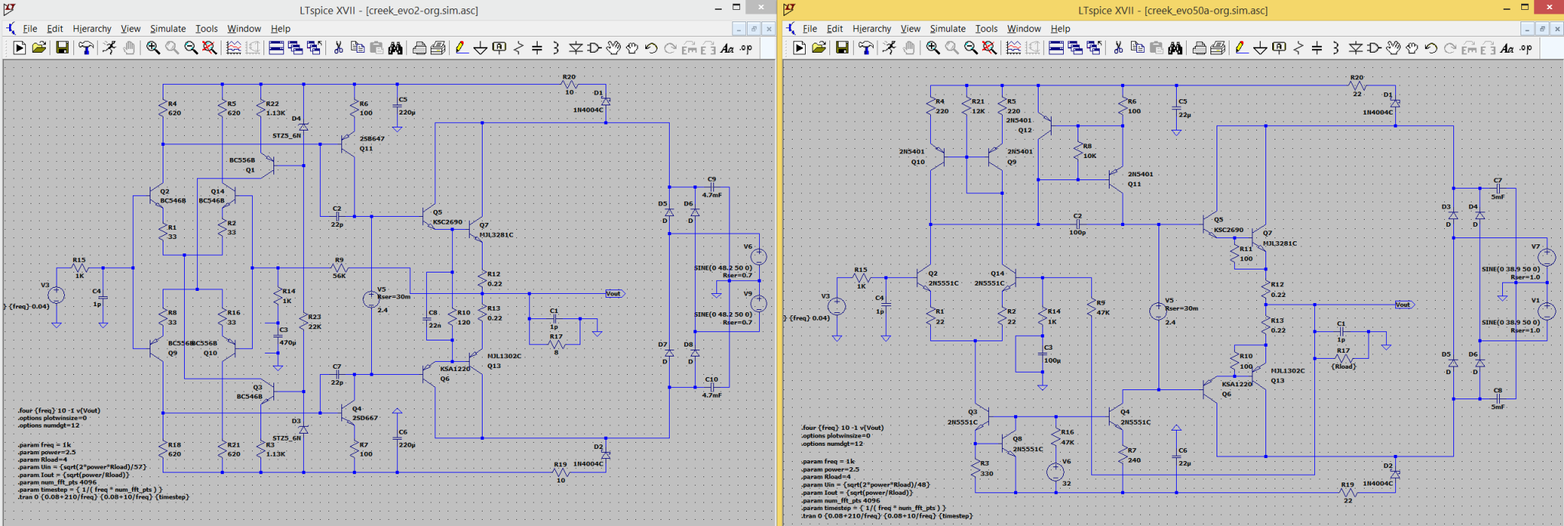Click '{Rload}' resistor value in creek_evo50a-org schematic
Screen dimensions: 1564x526
1344,366
